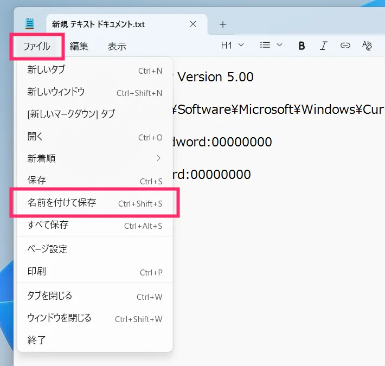Apply bullet list formatting icon
Image resolution: width=385 pixels, height=366 pixels.
(x=265, y=45)
